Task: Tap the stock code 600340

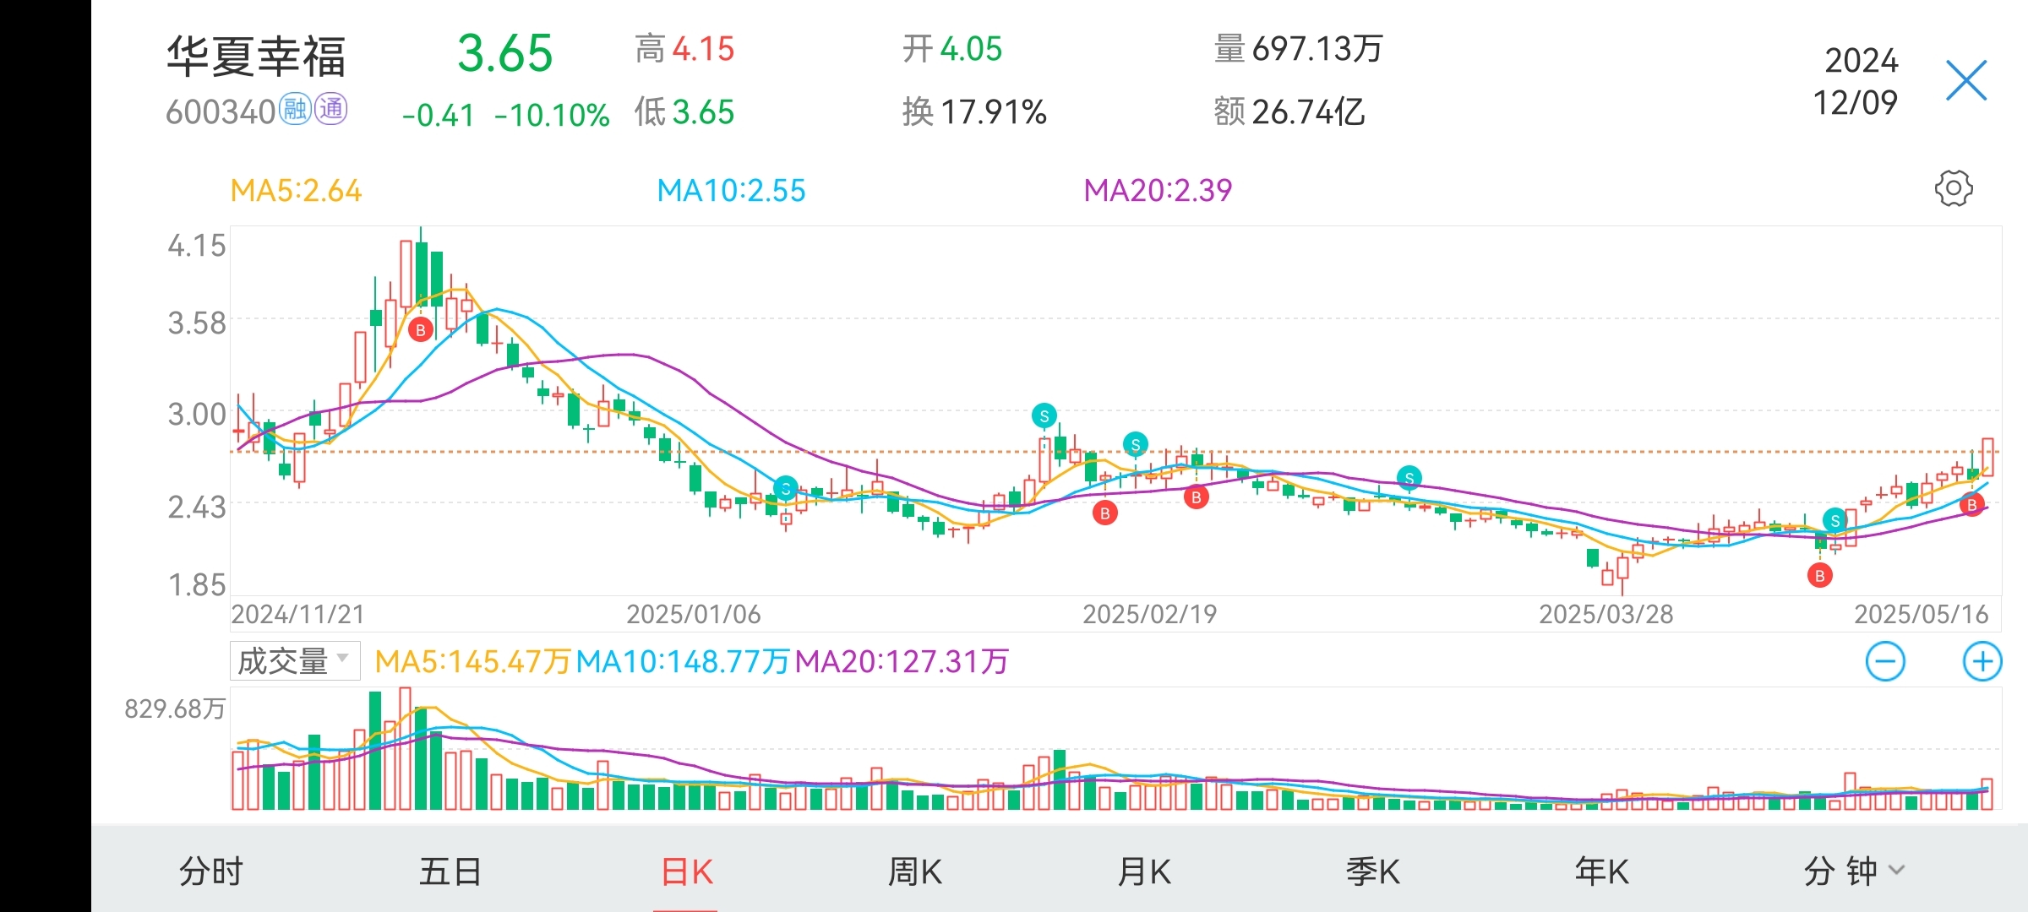Action: coord(221,111)
